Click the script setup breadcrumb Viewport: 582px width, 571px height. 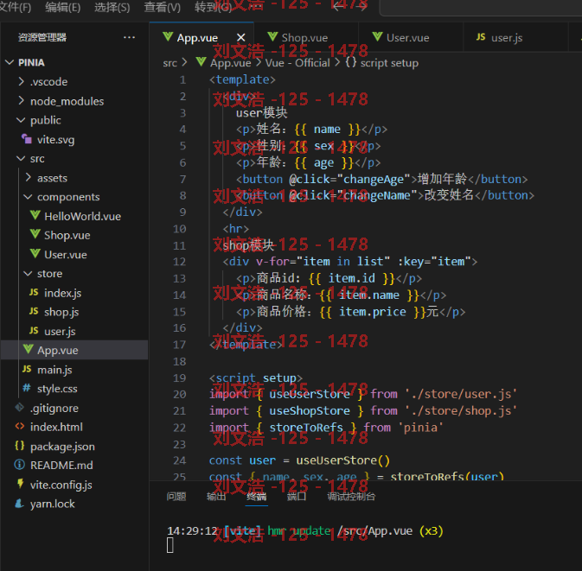(389, 63)
